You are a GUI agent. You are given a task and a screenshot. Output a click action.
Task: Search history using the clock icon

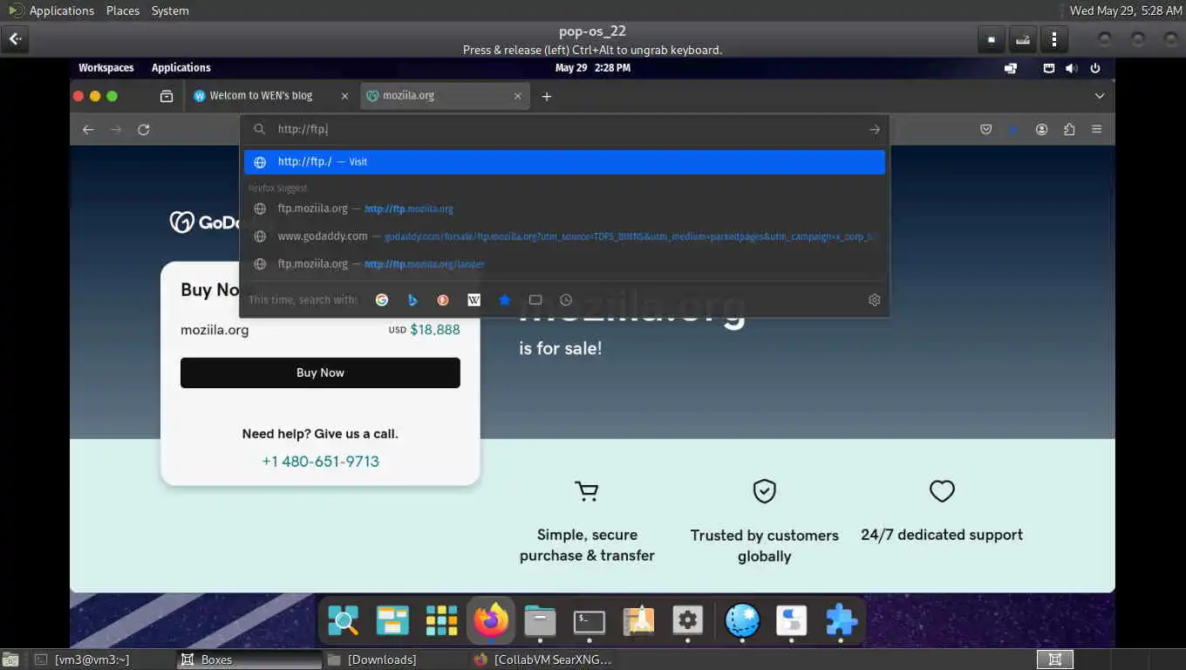pyautogui.click(x=566, y=299)
